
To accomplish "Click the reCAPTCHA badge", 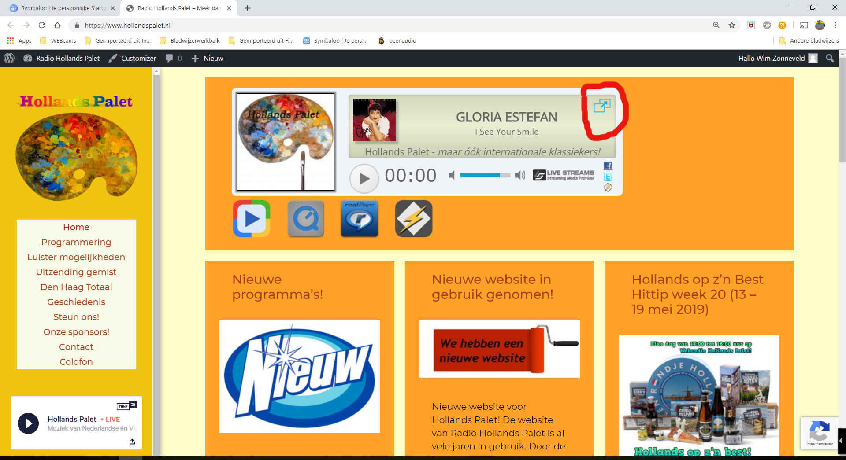I will 819,433.
